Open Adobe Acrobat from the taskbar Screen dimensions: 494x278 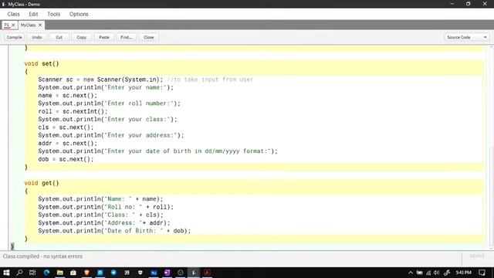(x=208, y=273)
